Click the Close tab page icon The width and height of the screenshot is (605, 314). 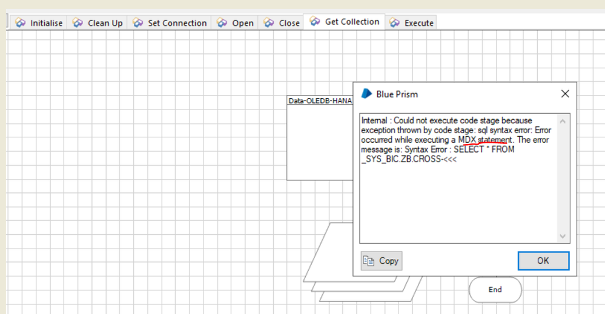(x=269, y=23)
